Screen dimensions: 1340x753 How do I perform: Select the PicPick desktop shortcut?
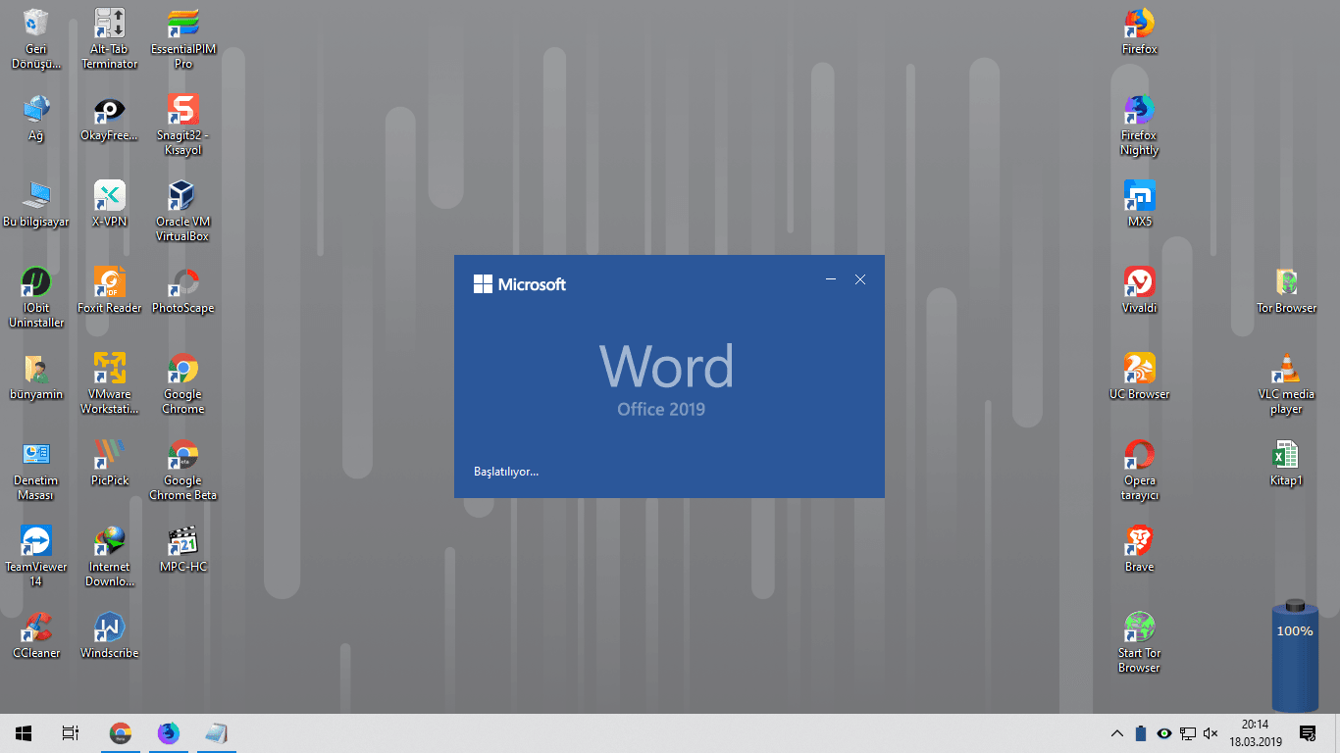(x=109, y=464)
